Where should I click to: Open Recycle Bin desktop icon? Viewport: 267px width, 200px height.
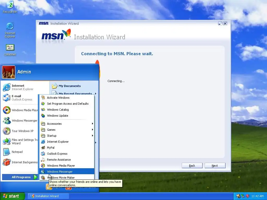point(10,7)
